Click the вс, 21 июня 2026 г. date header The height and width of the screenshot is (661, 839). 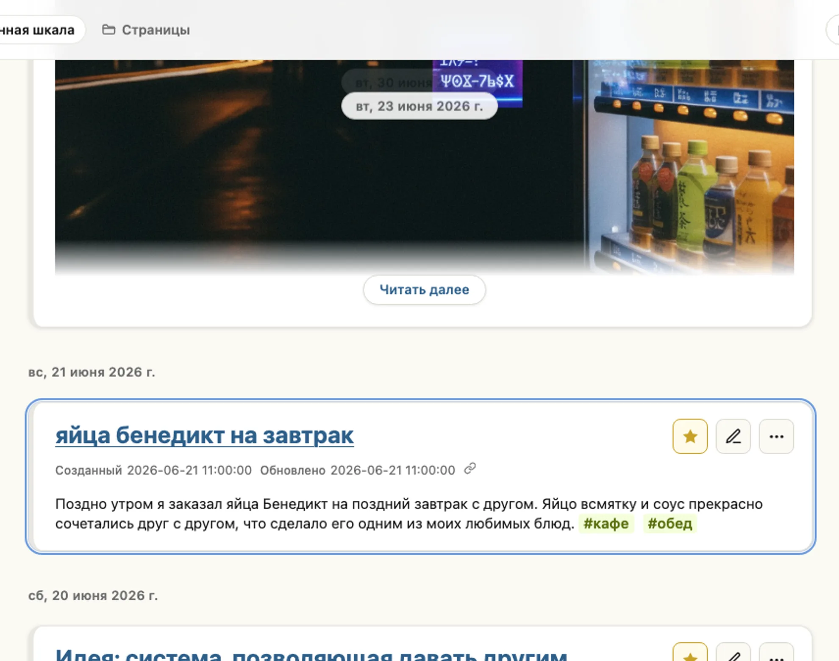(92, 372)
